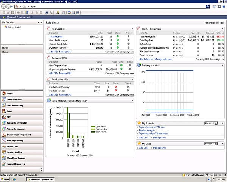227x182 pixels.
Task: Open the Master planning module
Action: [22, 141]
